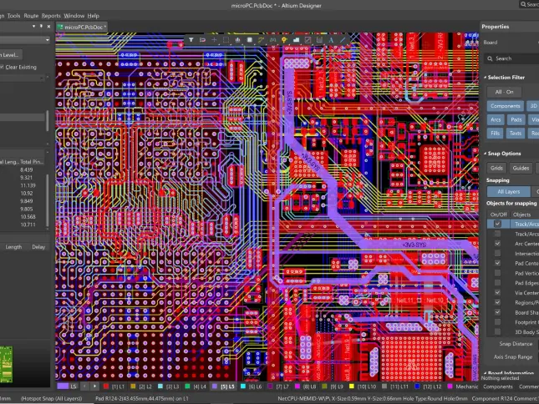The height and width of the screenshot is (404, 539).
Task: Select the interactive routing tool icon
Action: pos(261,40)
